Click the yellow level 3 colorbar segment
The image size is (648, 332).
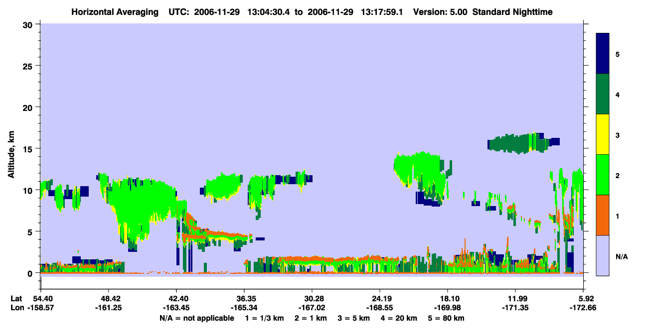603,134
